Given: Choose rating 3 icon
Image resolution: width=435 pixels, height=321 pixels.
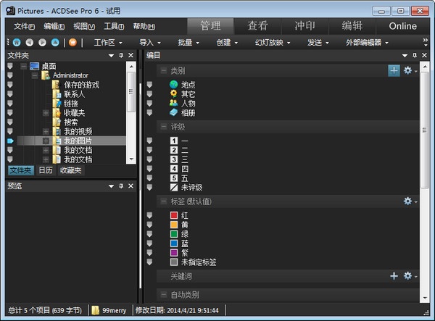Looking at the screenshot, I should click(x=174, y=159).
